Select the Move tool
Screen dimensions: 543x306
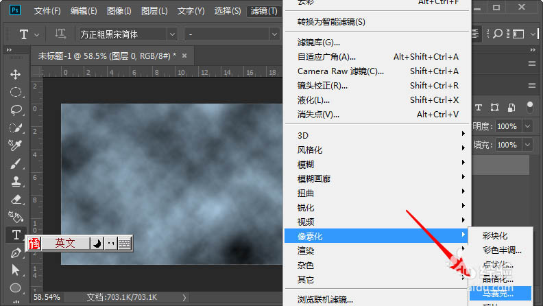(15, 74)
